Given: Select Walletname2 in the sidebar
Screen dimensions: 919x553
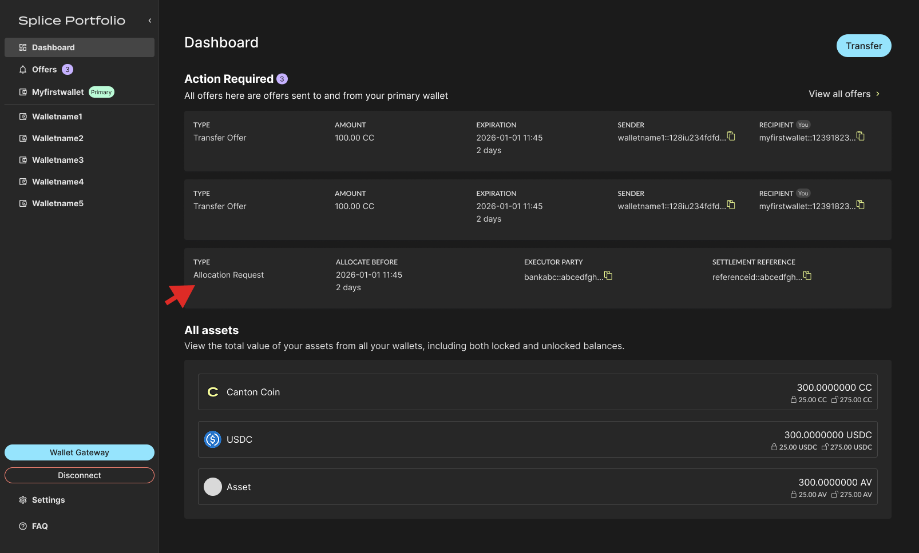Looking at the screenshot, I should 80,138.
